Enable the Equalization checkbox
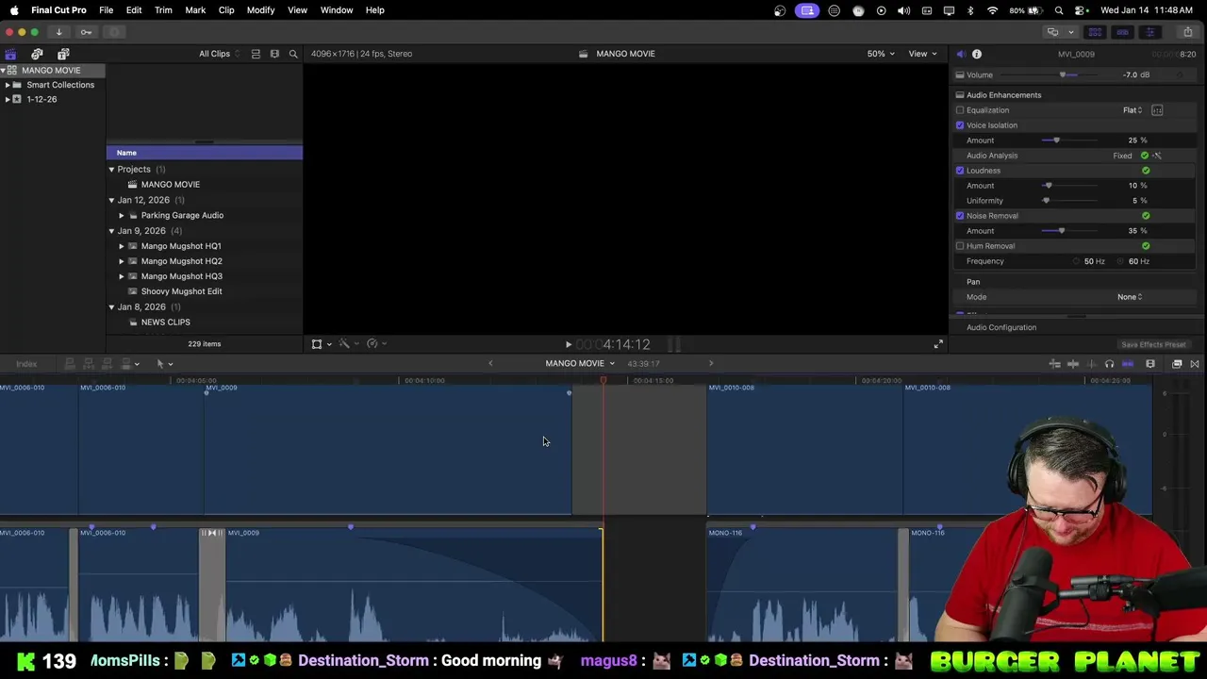Viewport: 1207px width, 679px height. point(960,110)
